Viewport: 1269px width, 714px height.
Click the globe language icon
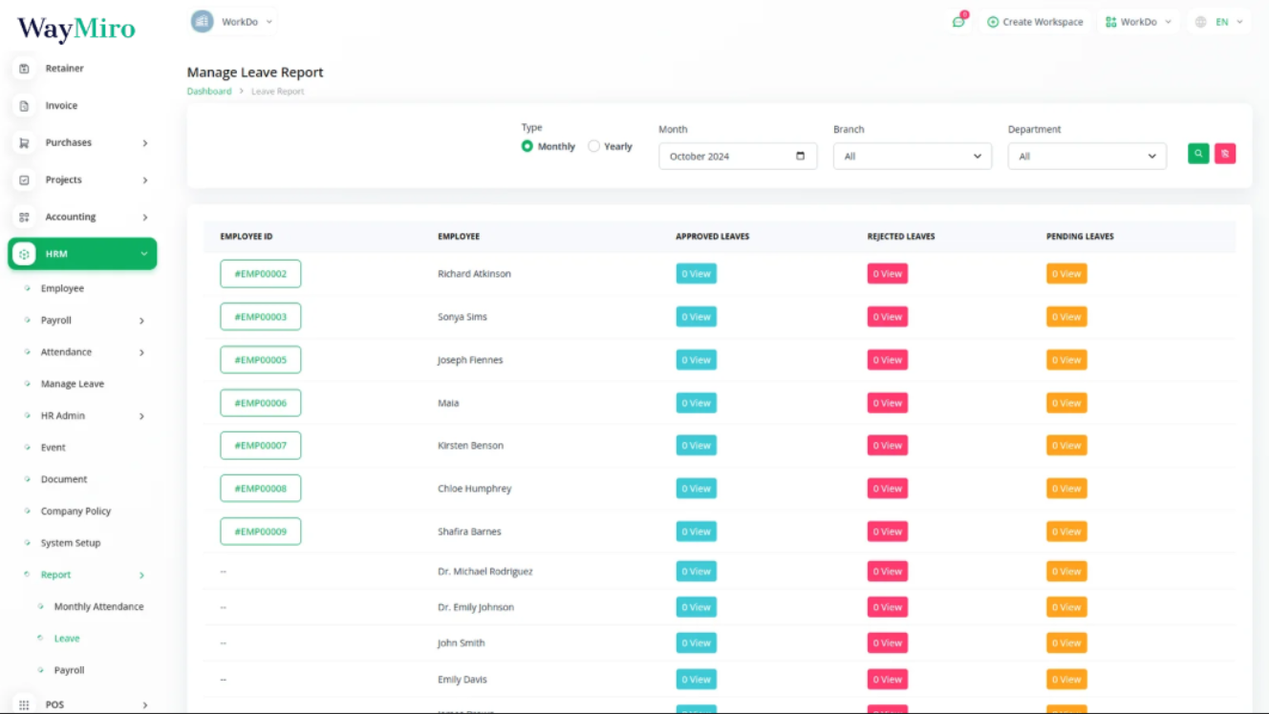point(1201,22)
